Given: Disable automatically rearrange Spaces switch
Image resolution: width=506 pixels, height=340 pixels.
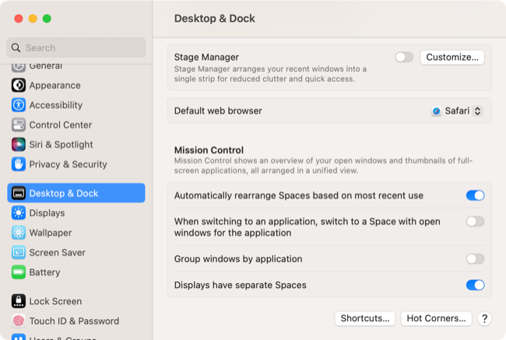Looking at the screenshot, I should (x=475, y=195).
